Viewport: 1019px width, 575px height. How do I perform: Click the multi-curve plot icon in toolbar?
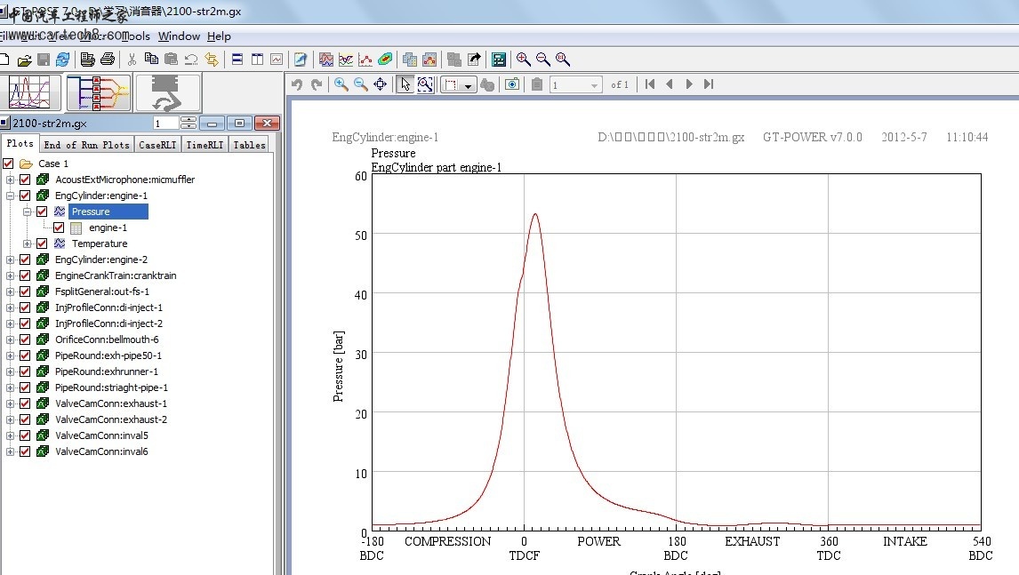click(346, 60)
